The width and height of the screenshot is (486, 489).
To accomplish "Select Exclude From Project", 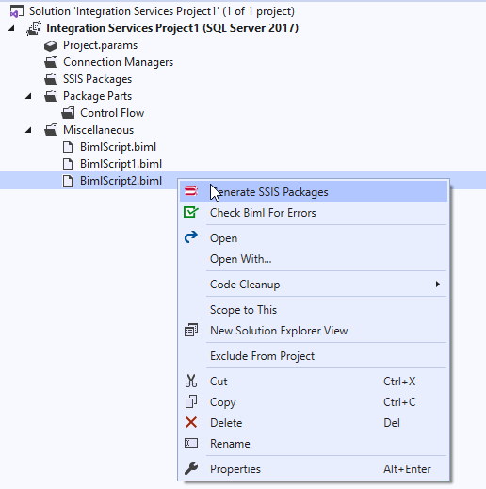I will point(314,356).
